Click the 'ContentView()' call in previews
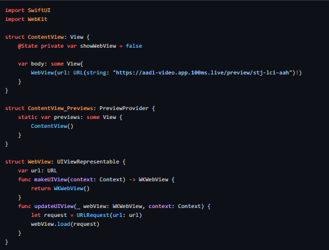The image size is (329, 250). click(x=52, y=126)
